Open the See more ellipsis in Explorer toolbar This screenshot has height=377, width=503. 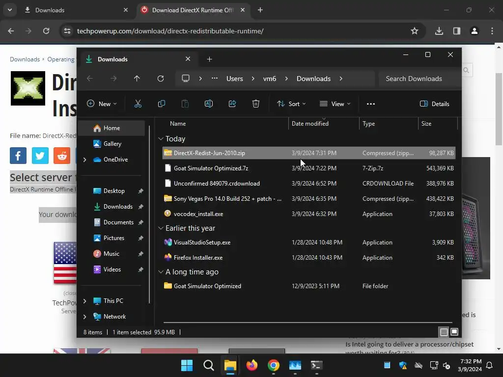(x=371, y=104)
